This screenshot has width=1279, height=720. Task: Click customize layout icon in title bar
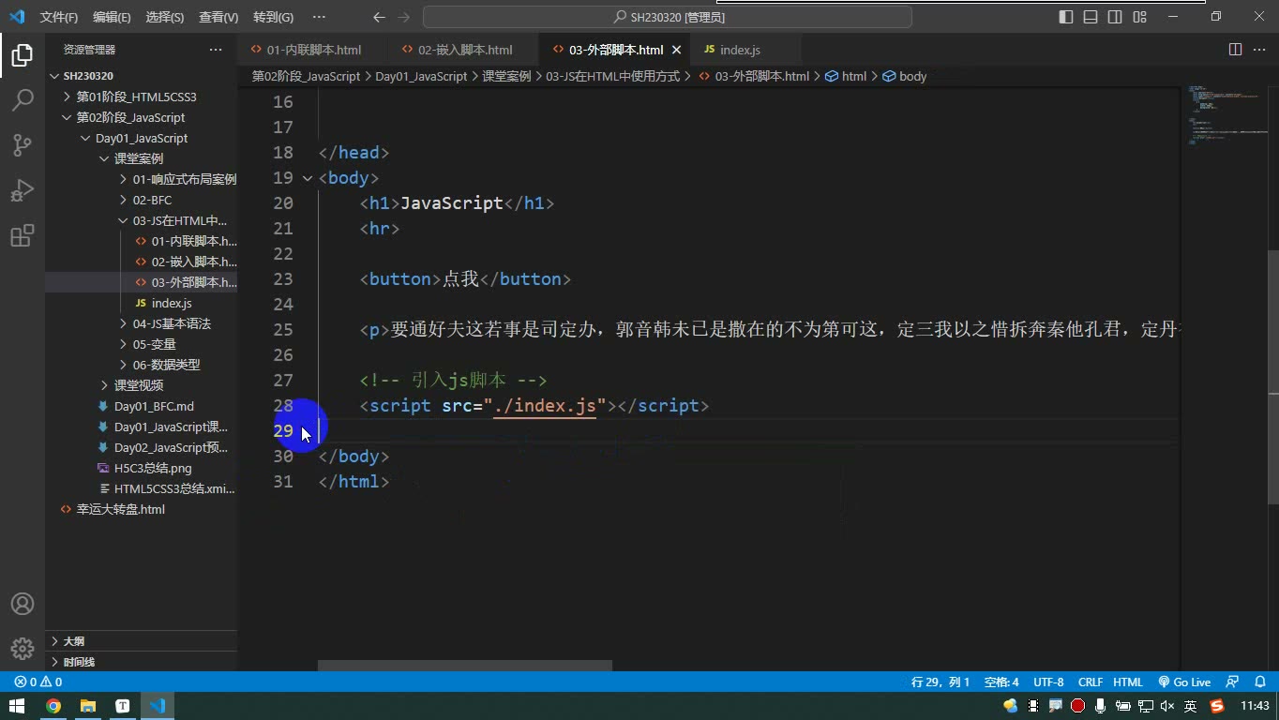pyautogui.click(x=1140, y=17)
